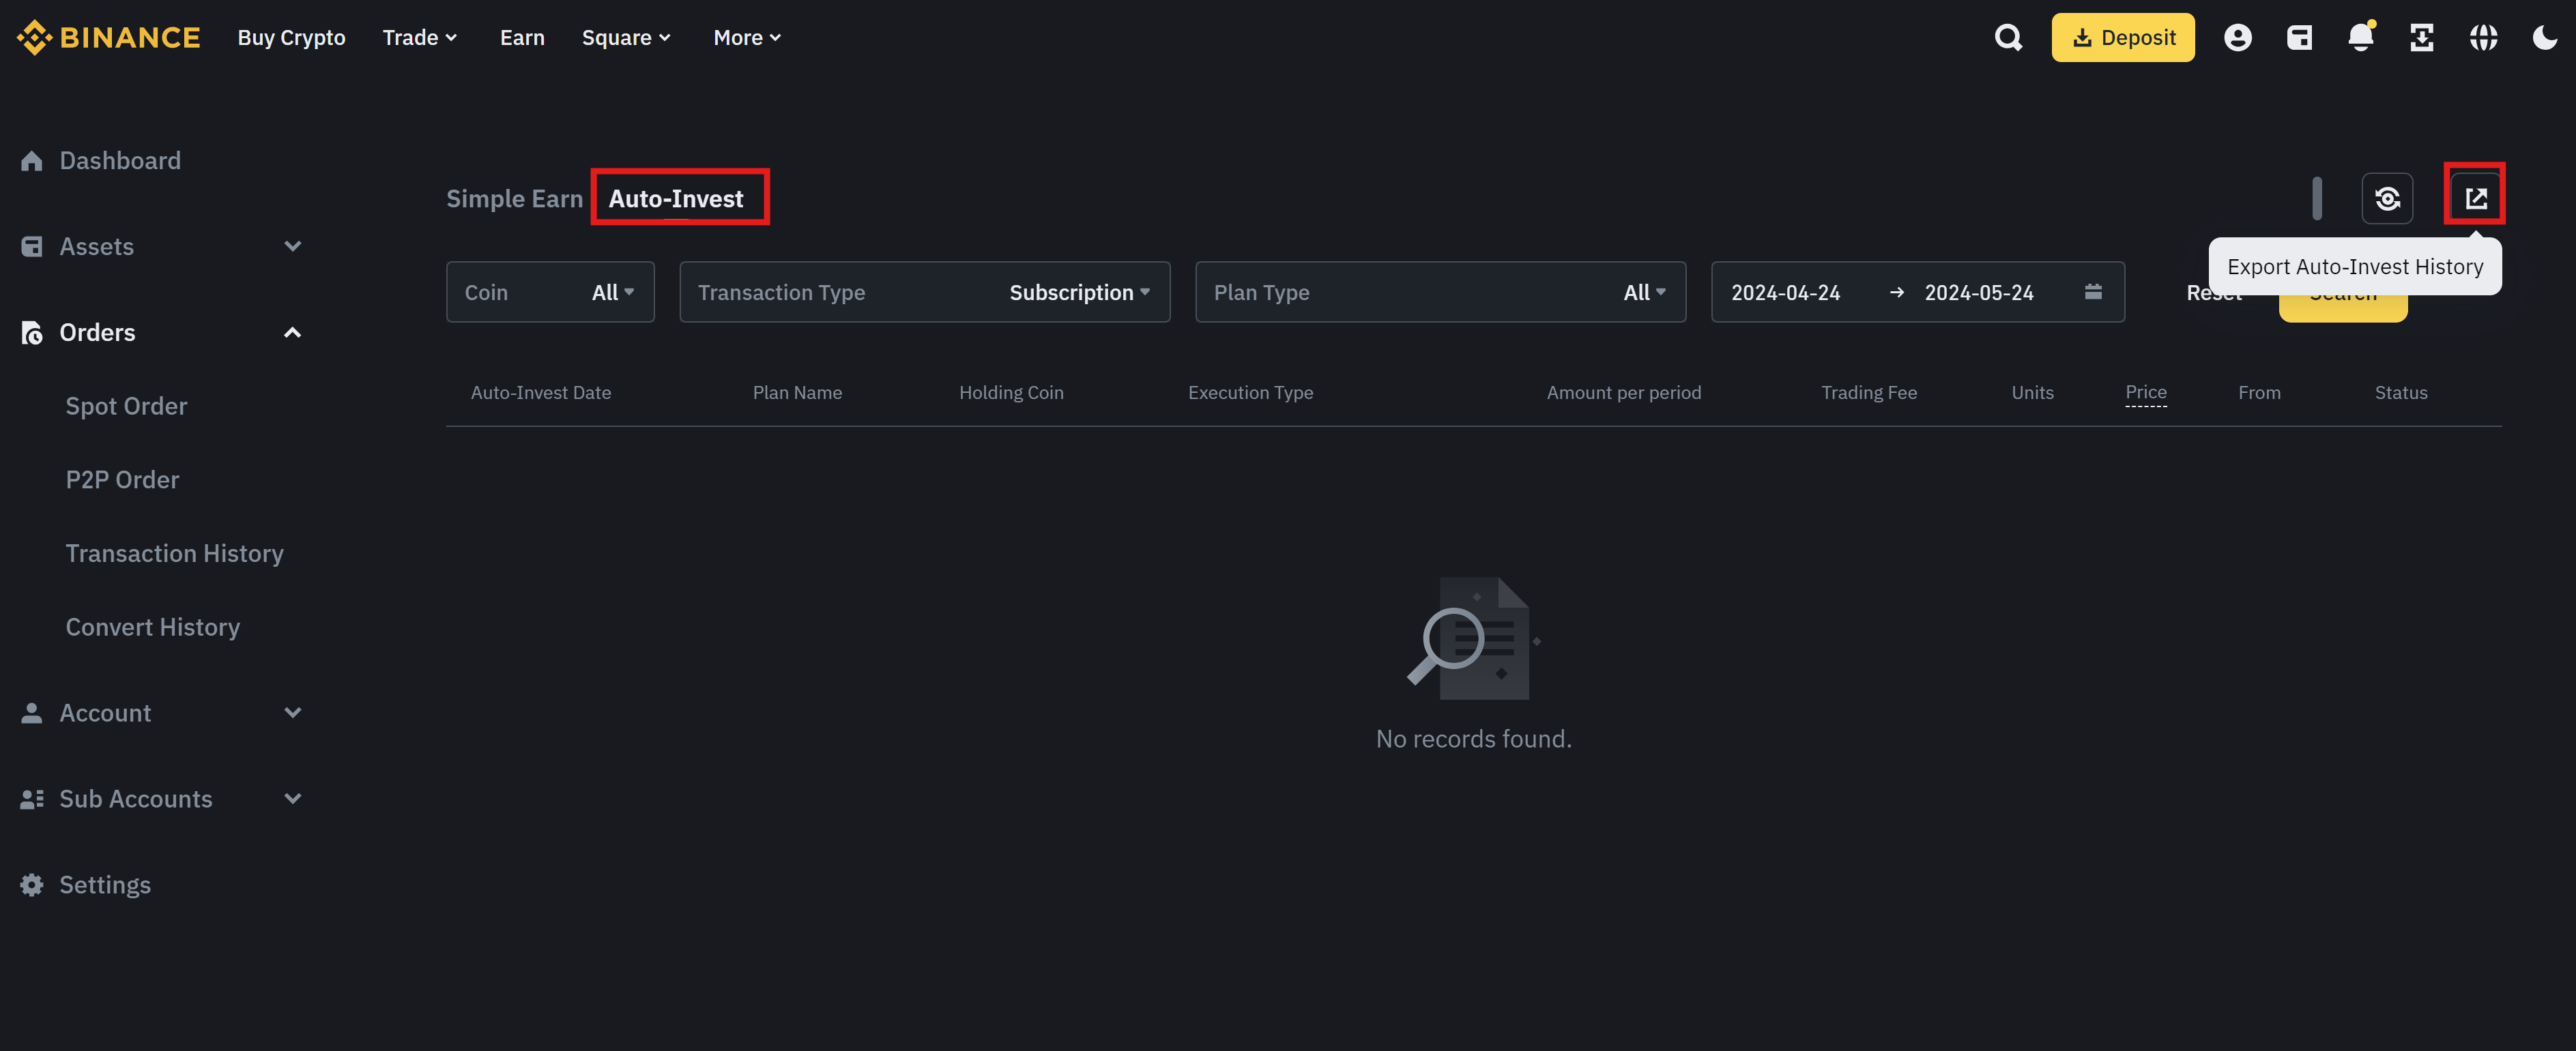The height and width of the screenshot is (1051, 2576).
Task: Open the user profile icon
Action: (2237, 37)
